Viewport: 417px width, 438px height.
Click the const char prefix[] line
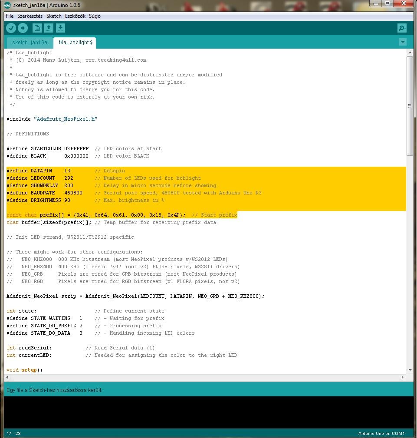click(122, 215)
